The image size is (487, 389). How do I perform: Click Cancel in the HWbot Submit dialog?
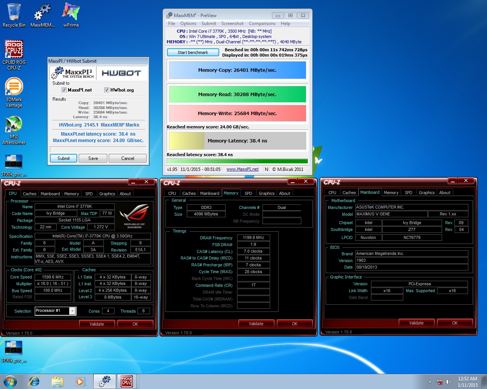point(128,158)
